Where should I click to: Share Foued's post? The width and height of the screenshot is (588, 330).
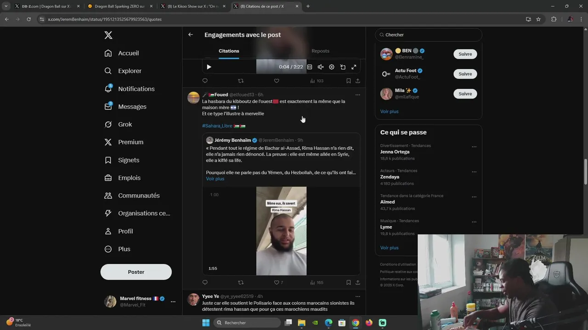358,282
